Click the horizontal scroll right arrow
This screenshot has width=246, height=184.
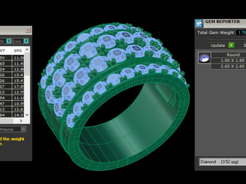pos(21,121)
